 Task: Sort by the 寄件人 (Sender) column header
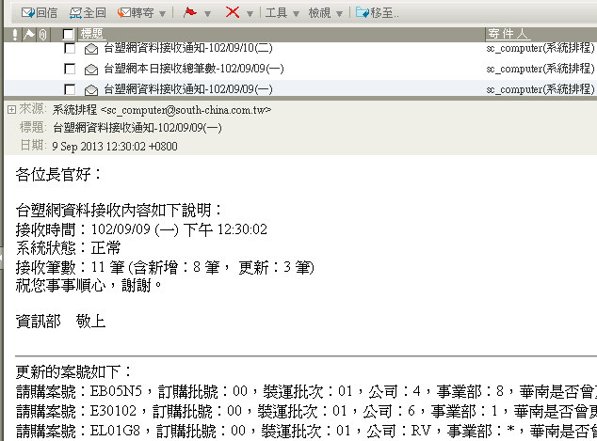(x=537, y=34)
